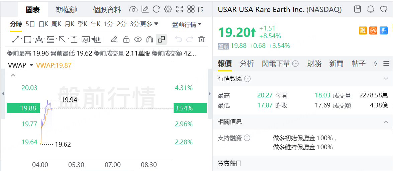
Task: Select the 月K chart period
Action: pos(70,24)
